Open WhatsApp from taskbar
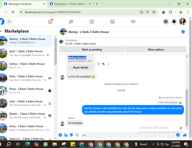Screen dimensions: 192x148 click(x=46, y=144)
